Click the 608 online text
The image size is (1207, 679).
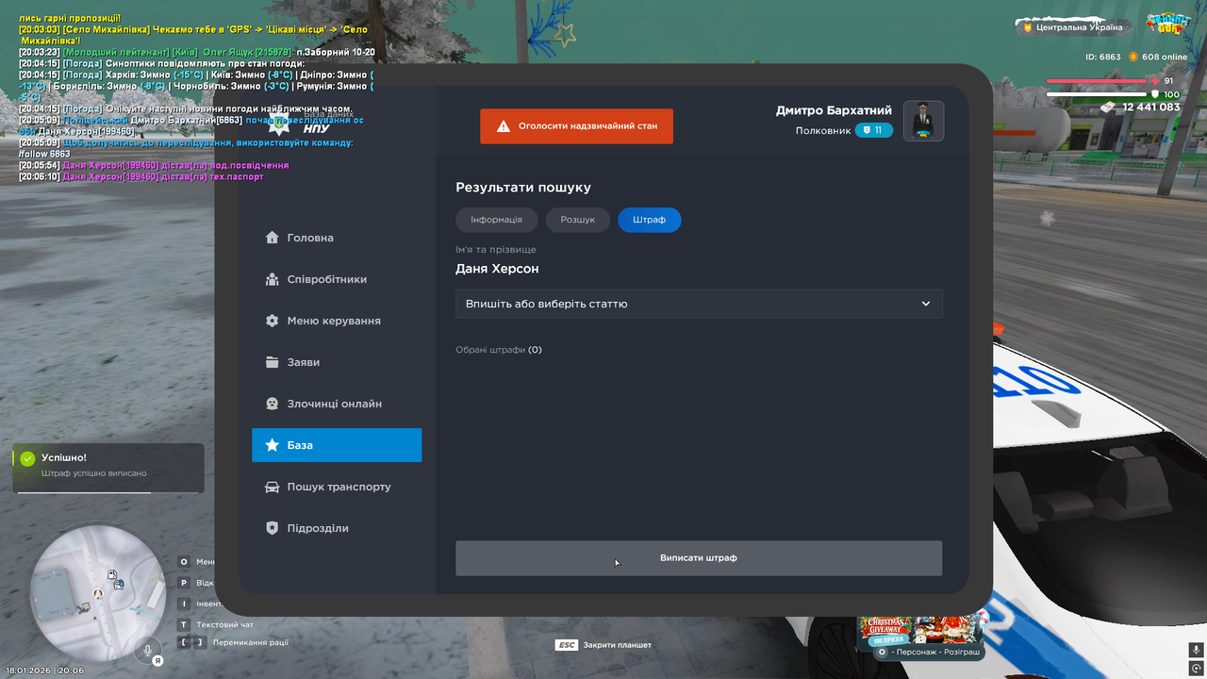point(1165,57)
